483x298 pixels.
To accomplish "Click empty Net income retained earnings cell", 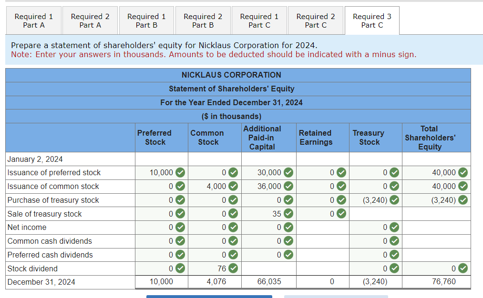I will click(x=322, y=228).
